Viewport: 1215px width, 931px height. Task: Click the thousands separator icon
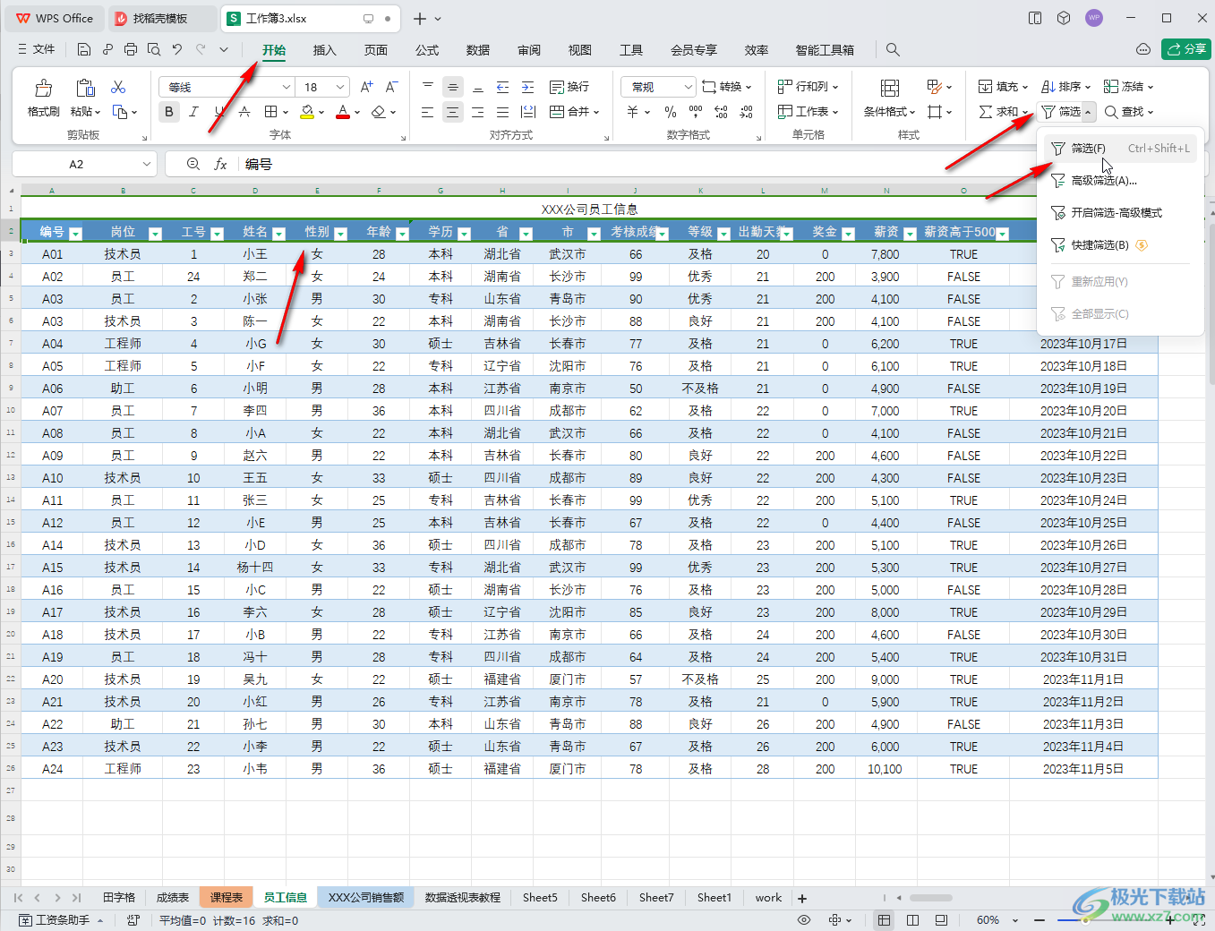click(696, 112)
